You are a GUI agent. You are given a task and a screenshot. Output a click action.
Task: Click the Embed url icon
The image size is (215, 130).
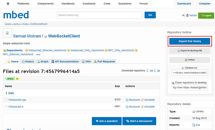tap(183, 68)
